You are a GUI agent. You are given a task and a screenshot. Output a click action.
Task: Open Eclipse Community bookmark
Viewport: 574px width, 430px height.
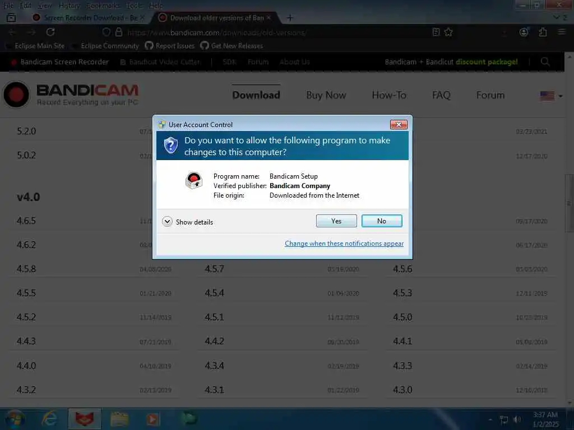(x=106, y=46)
